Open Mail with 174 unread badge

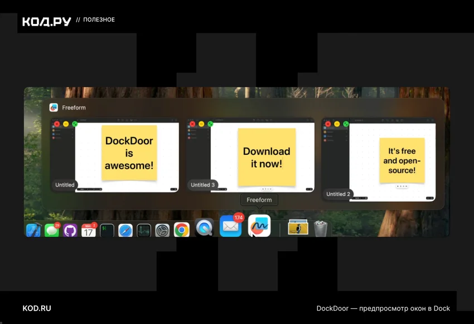[231, 225]
